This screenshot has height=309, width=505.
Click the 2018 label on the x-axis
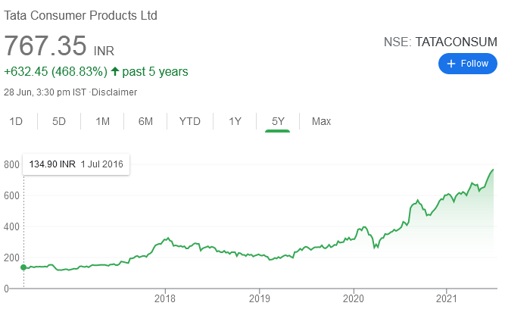point(165,298)
